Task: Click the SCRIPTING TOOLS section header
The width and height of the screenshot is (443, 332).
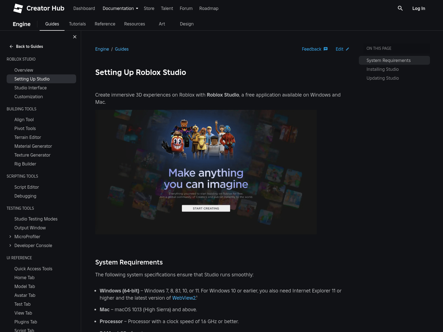Action: tap(22, 176)
